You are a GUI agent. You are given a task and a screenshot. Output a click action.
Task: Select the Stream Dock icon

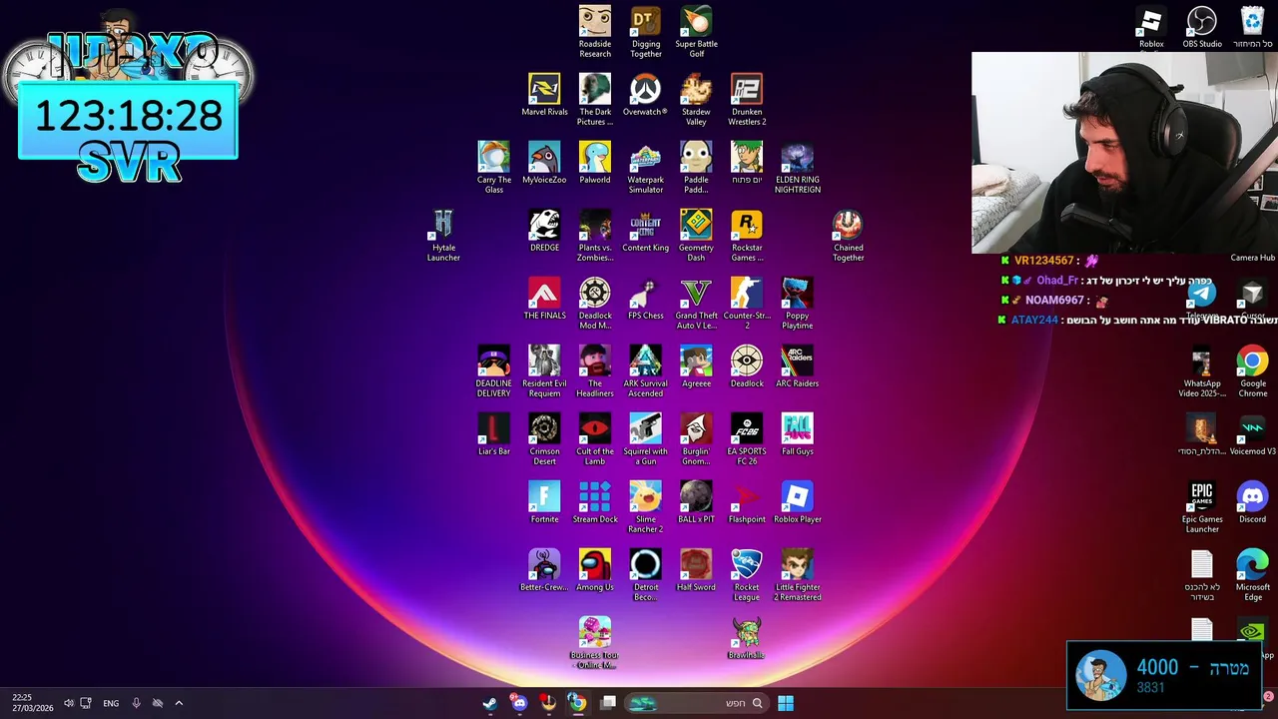click(x=595, y=502)
